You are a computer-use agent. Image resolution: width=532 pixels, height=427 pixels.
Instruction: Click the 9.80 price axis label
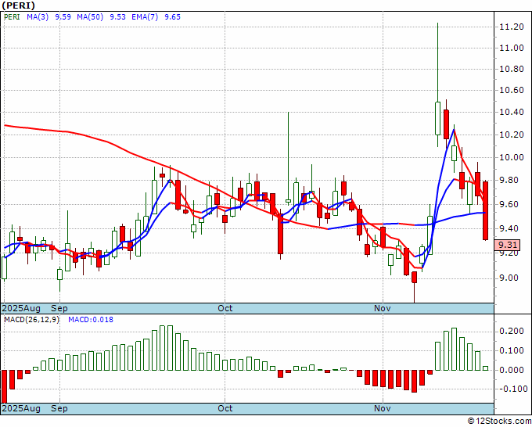point(509,180)
